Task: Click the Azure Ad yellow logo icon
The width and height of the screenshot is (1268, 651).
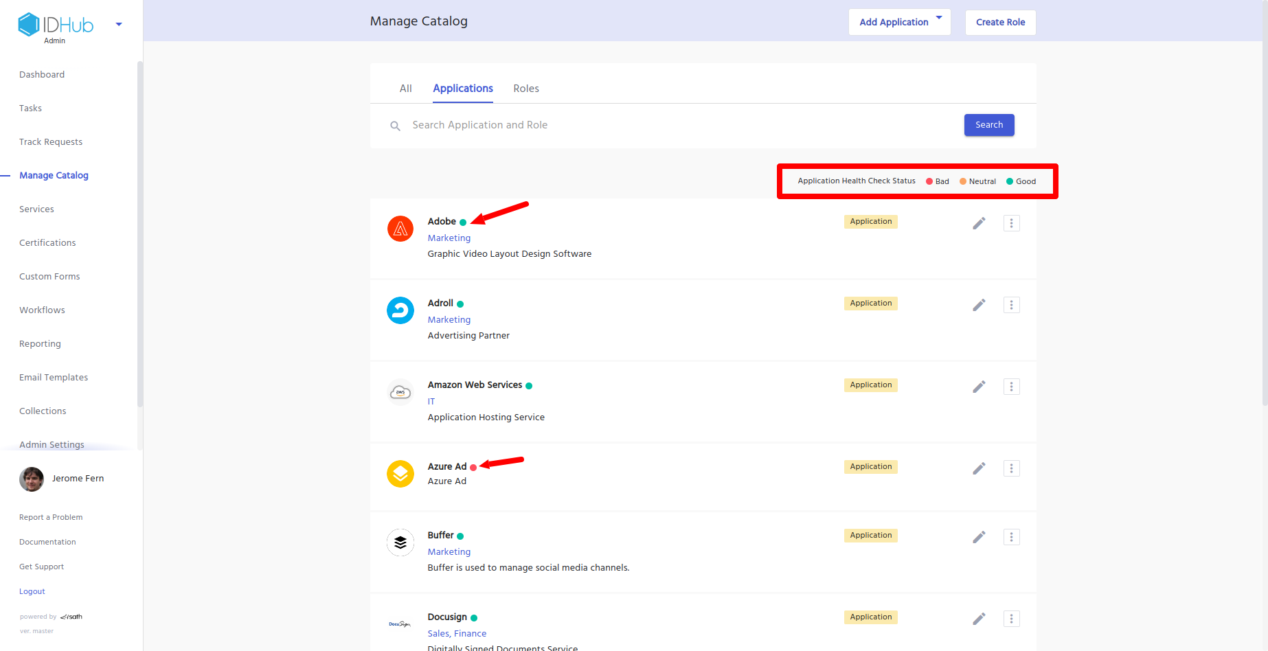Action: pyautogui.click(x=400, y=474)
